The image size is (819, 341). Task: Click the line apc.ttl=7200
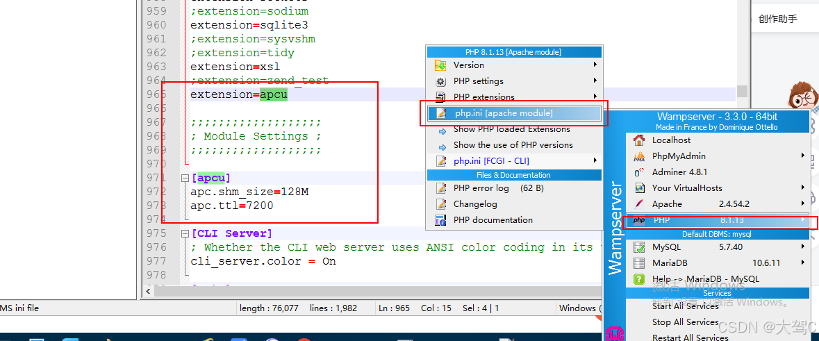click(x=231, y=206)
